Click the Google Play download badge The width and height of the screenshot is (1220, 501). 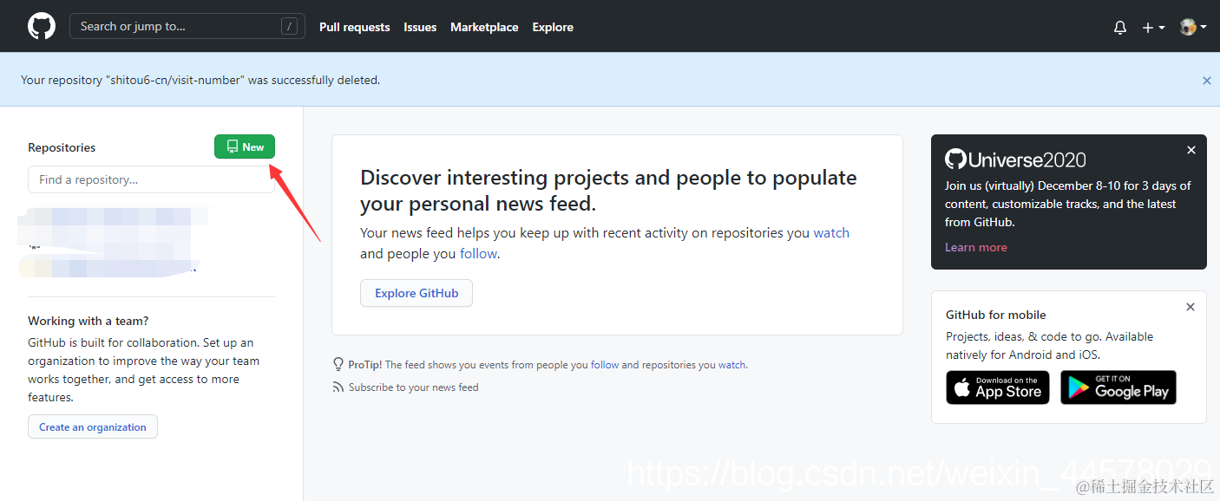tap(1118, 387)
